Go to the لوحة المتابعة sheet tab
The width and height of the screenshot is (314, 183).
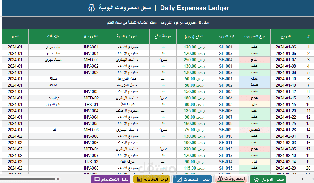tap(152, 179)
